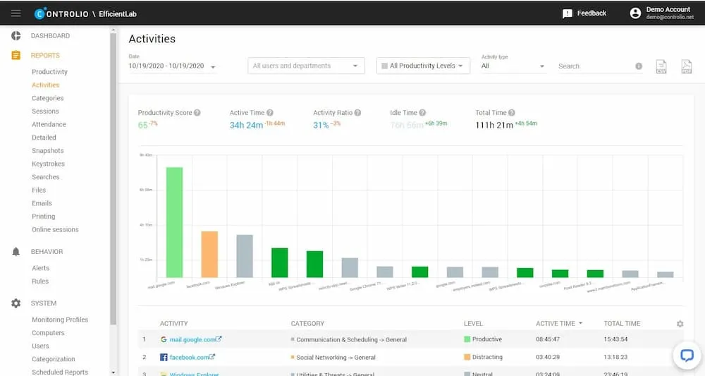Screen dimensions: 705x376
Task: Go to Printing report
Action: pyautogui.click(x=43, y=217)
